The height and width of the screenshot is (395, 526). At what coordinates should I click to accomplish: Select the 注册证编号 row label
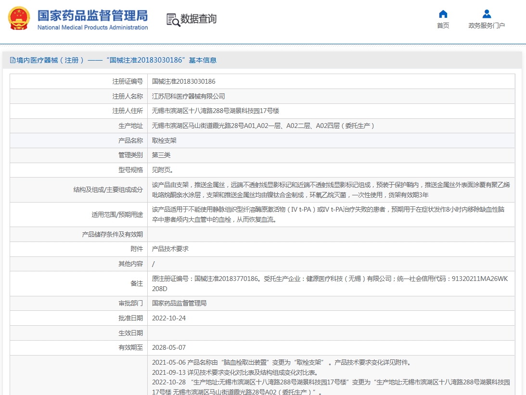[x=128, y=81]
